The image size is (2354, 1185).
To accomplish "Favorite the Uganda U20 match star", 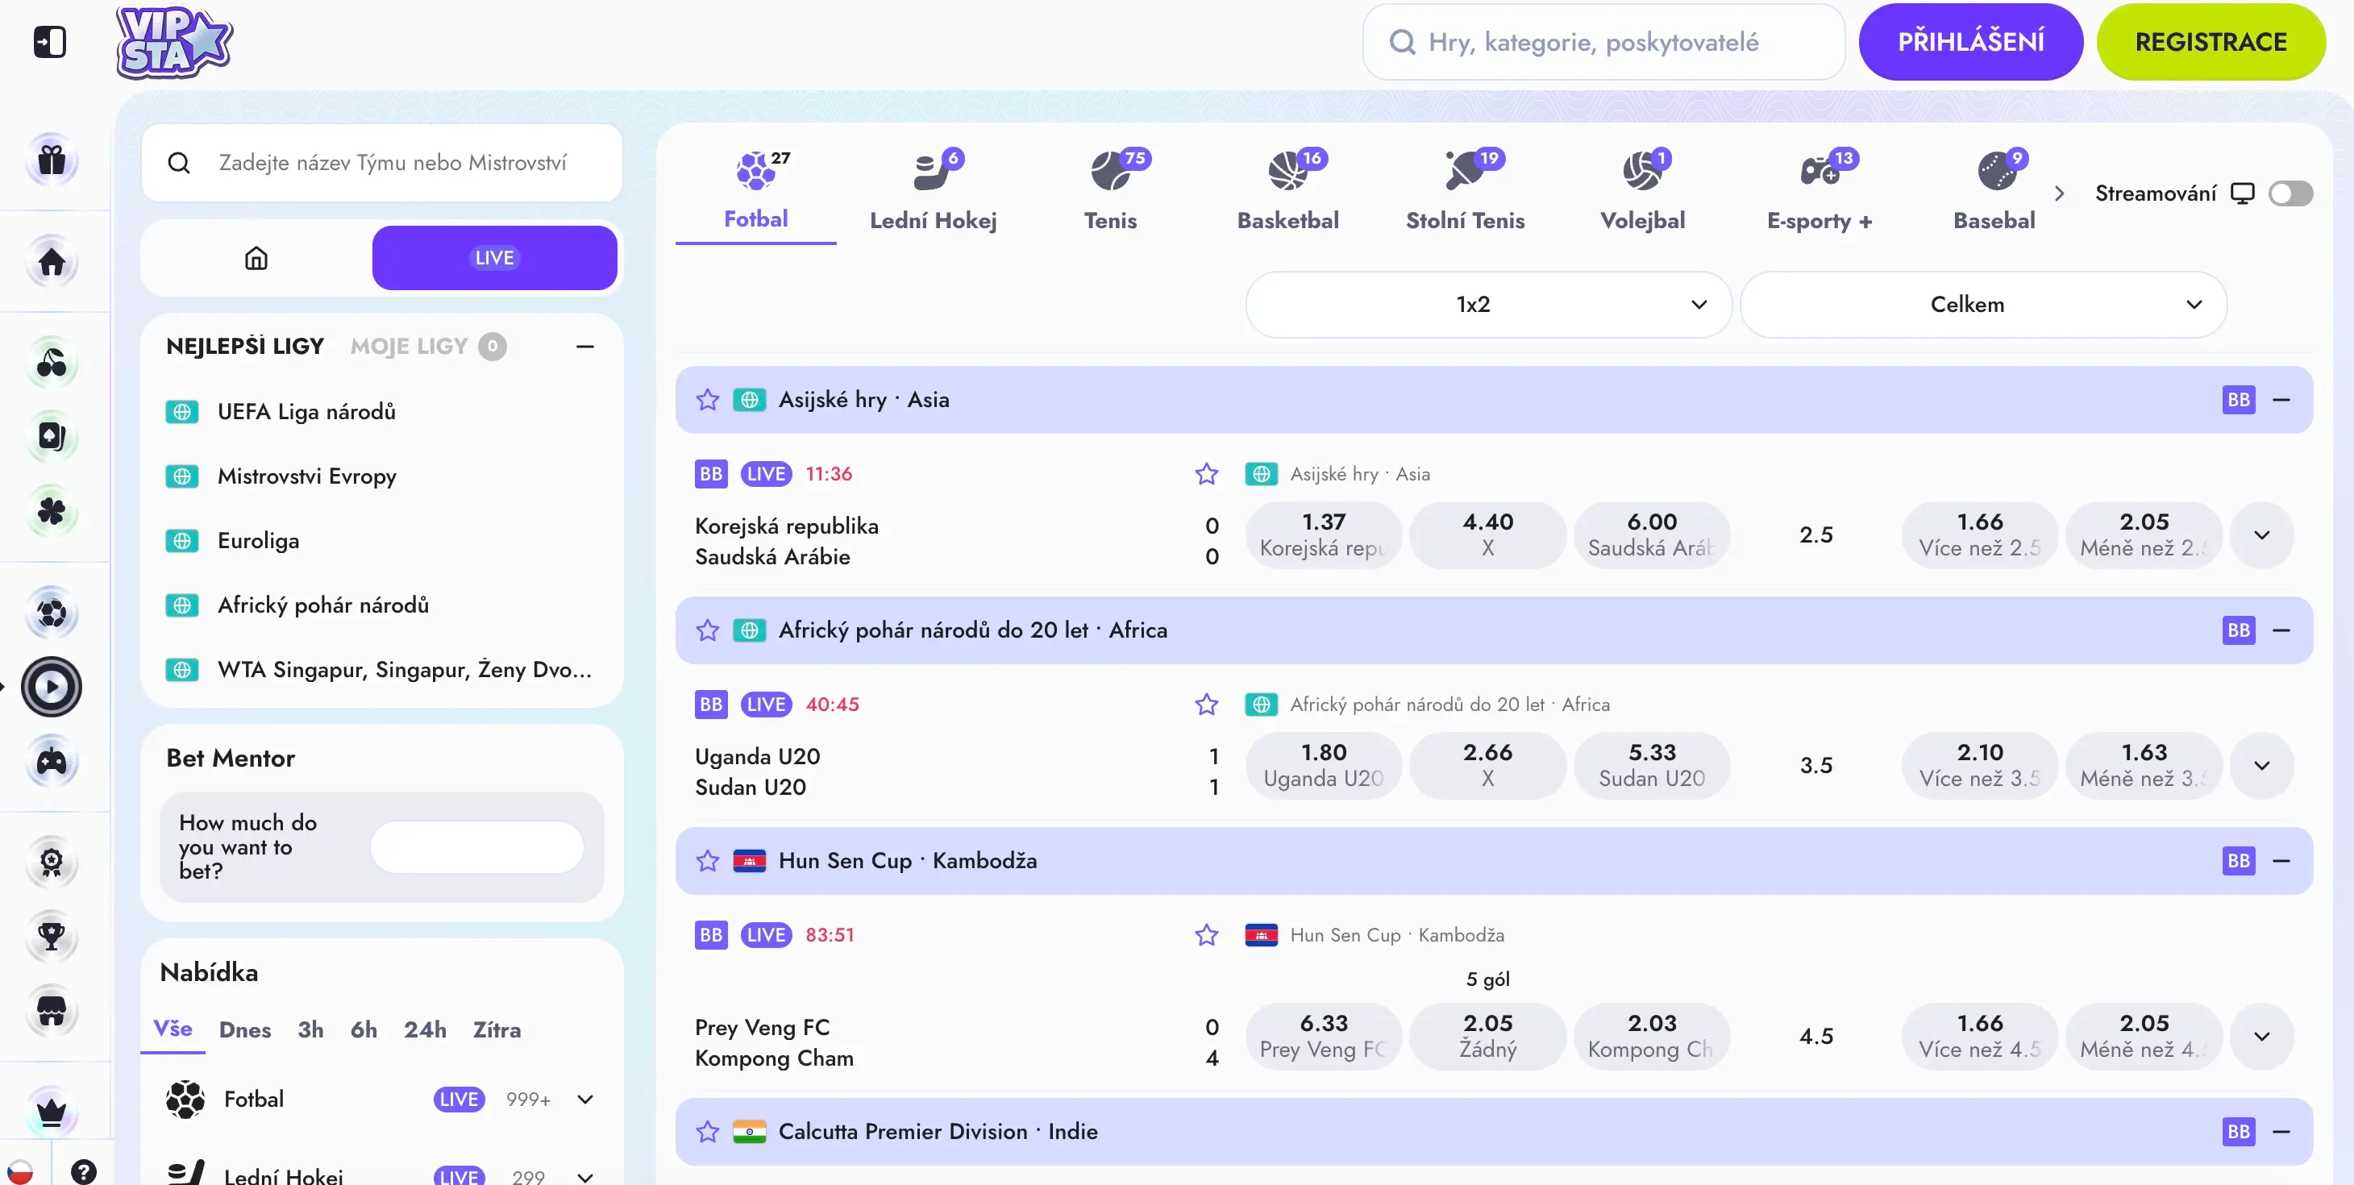I will pos(1206,705).
